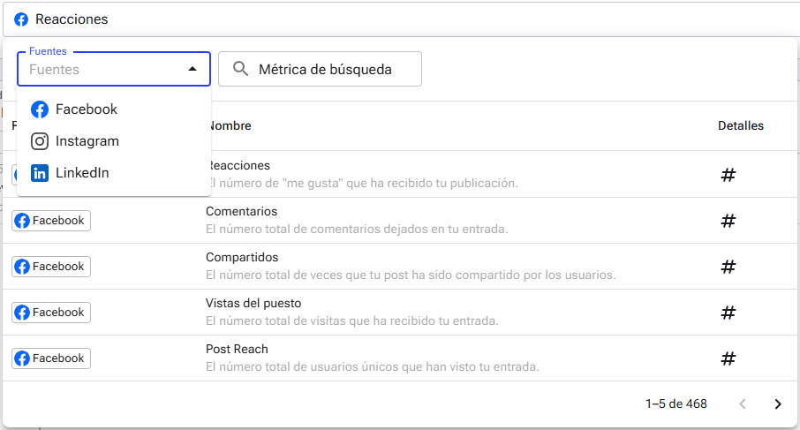Select the Post Reach metric
Image resolution: width=800 pixels, height=430 pixels.
click(237, 349)
